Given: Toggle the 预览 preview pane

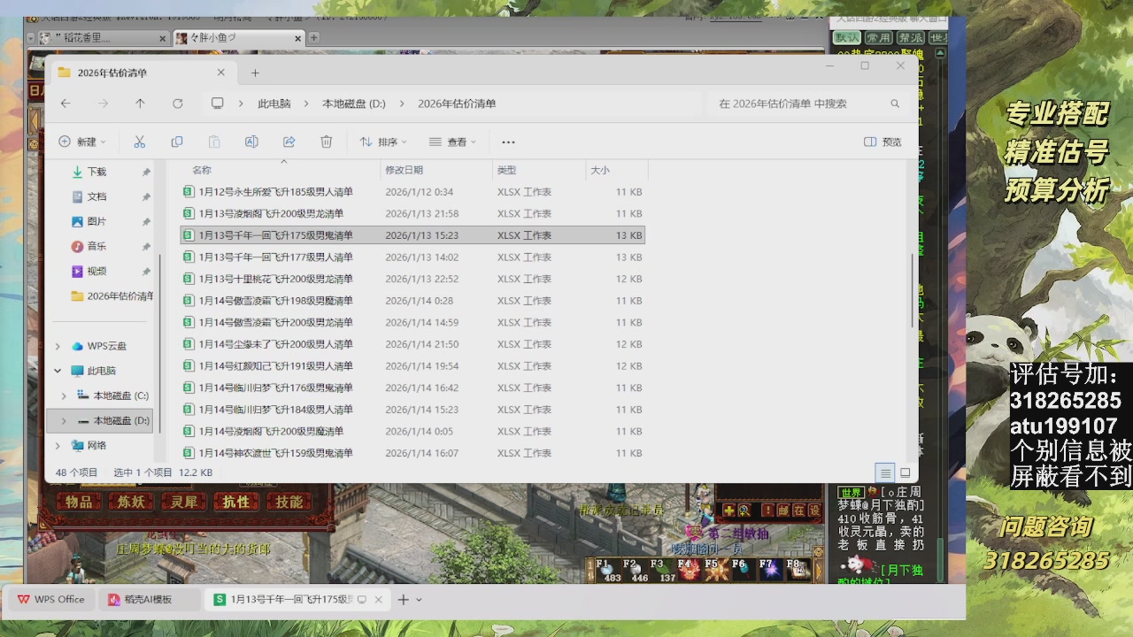Looking at the screenshot, I should point(883,142).
